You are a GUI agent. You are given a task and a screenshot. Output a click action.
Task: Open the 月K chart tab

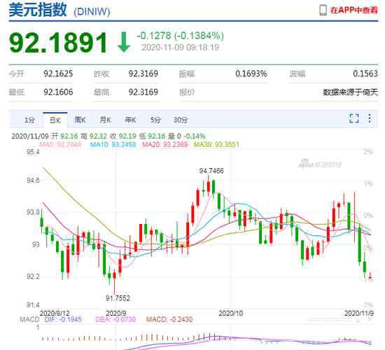click(x=105, y=120)
